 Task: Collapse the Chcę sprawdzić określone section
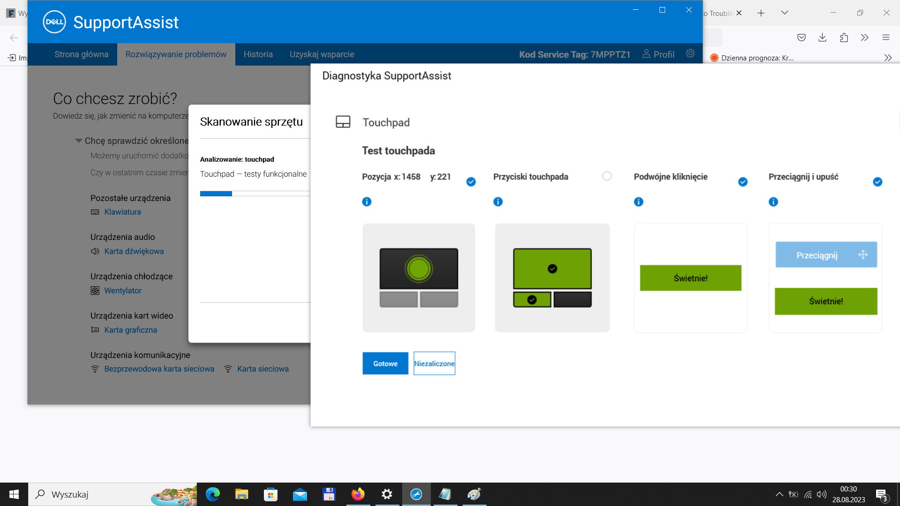point(79,141)
